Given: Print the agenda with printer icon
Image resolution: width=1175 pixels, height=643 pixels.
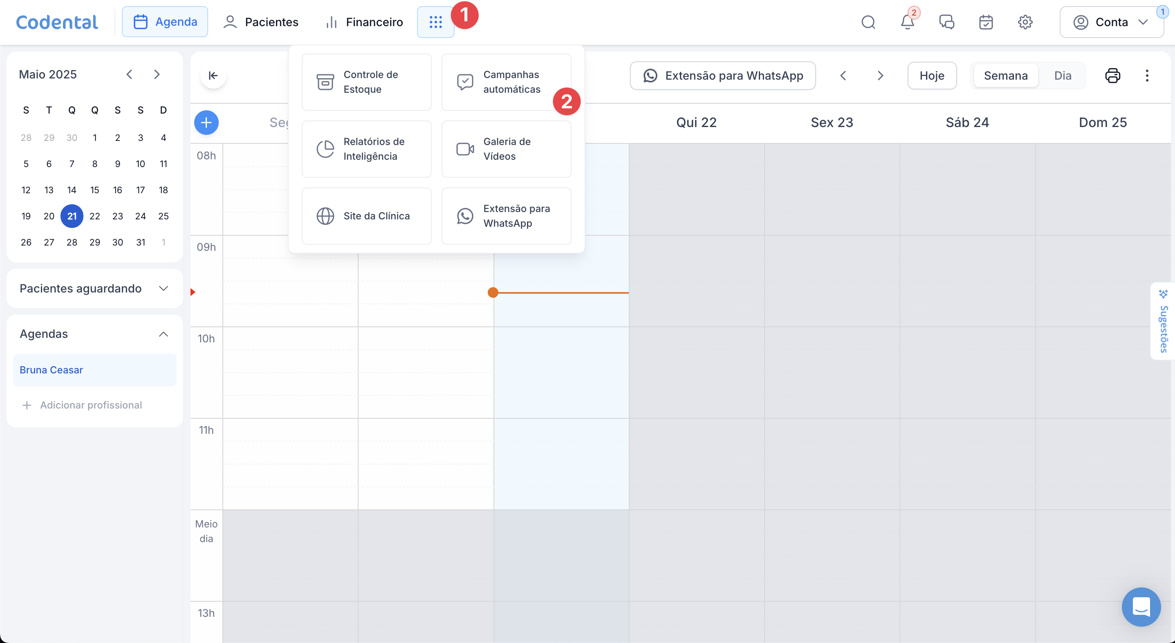Looking at the screenshot, I should pos(1112,76).
